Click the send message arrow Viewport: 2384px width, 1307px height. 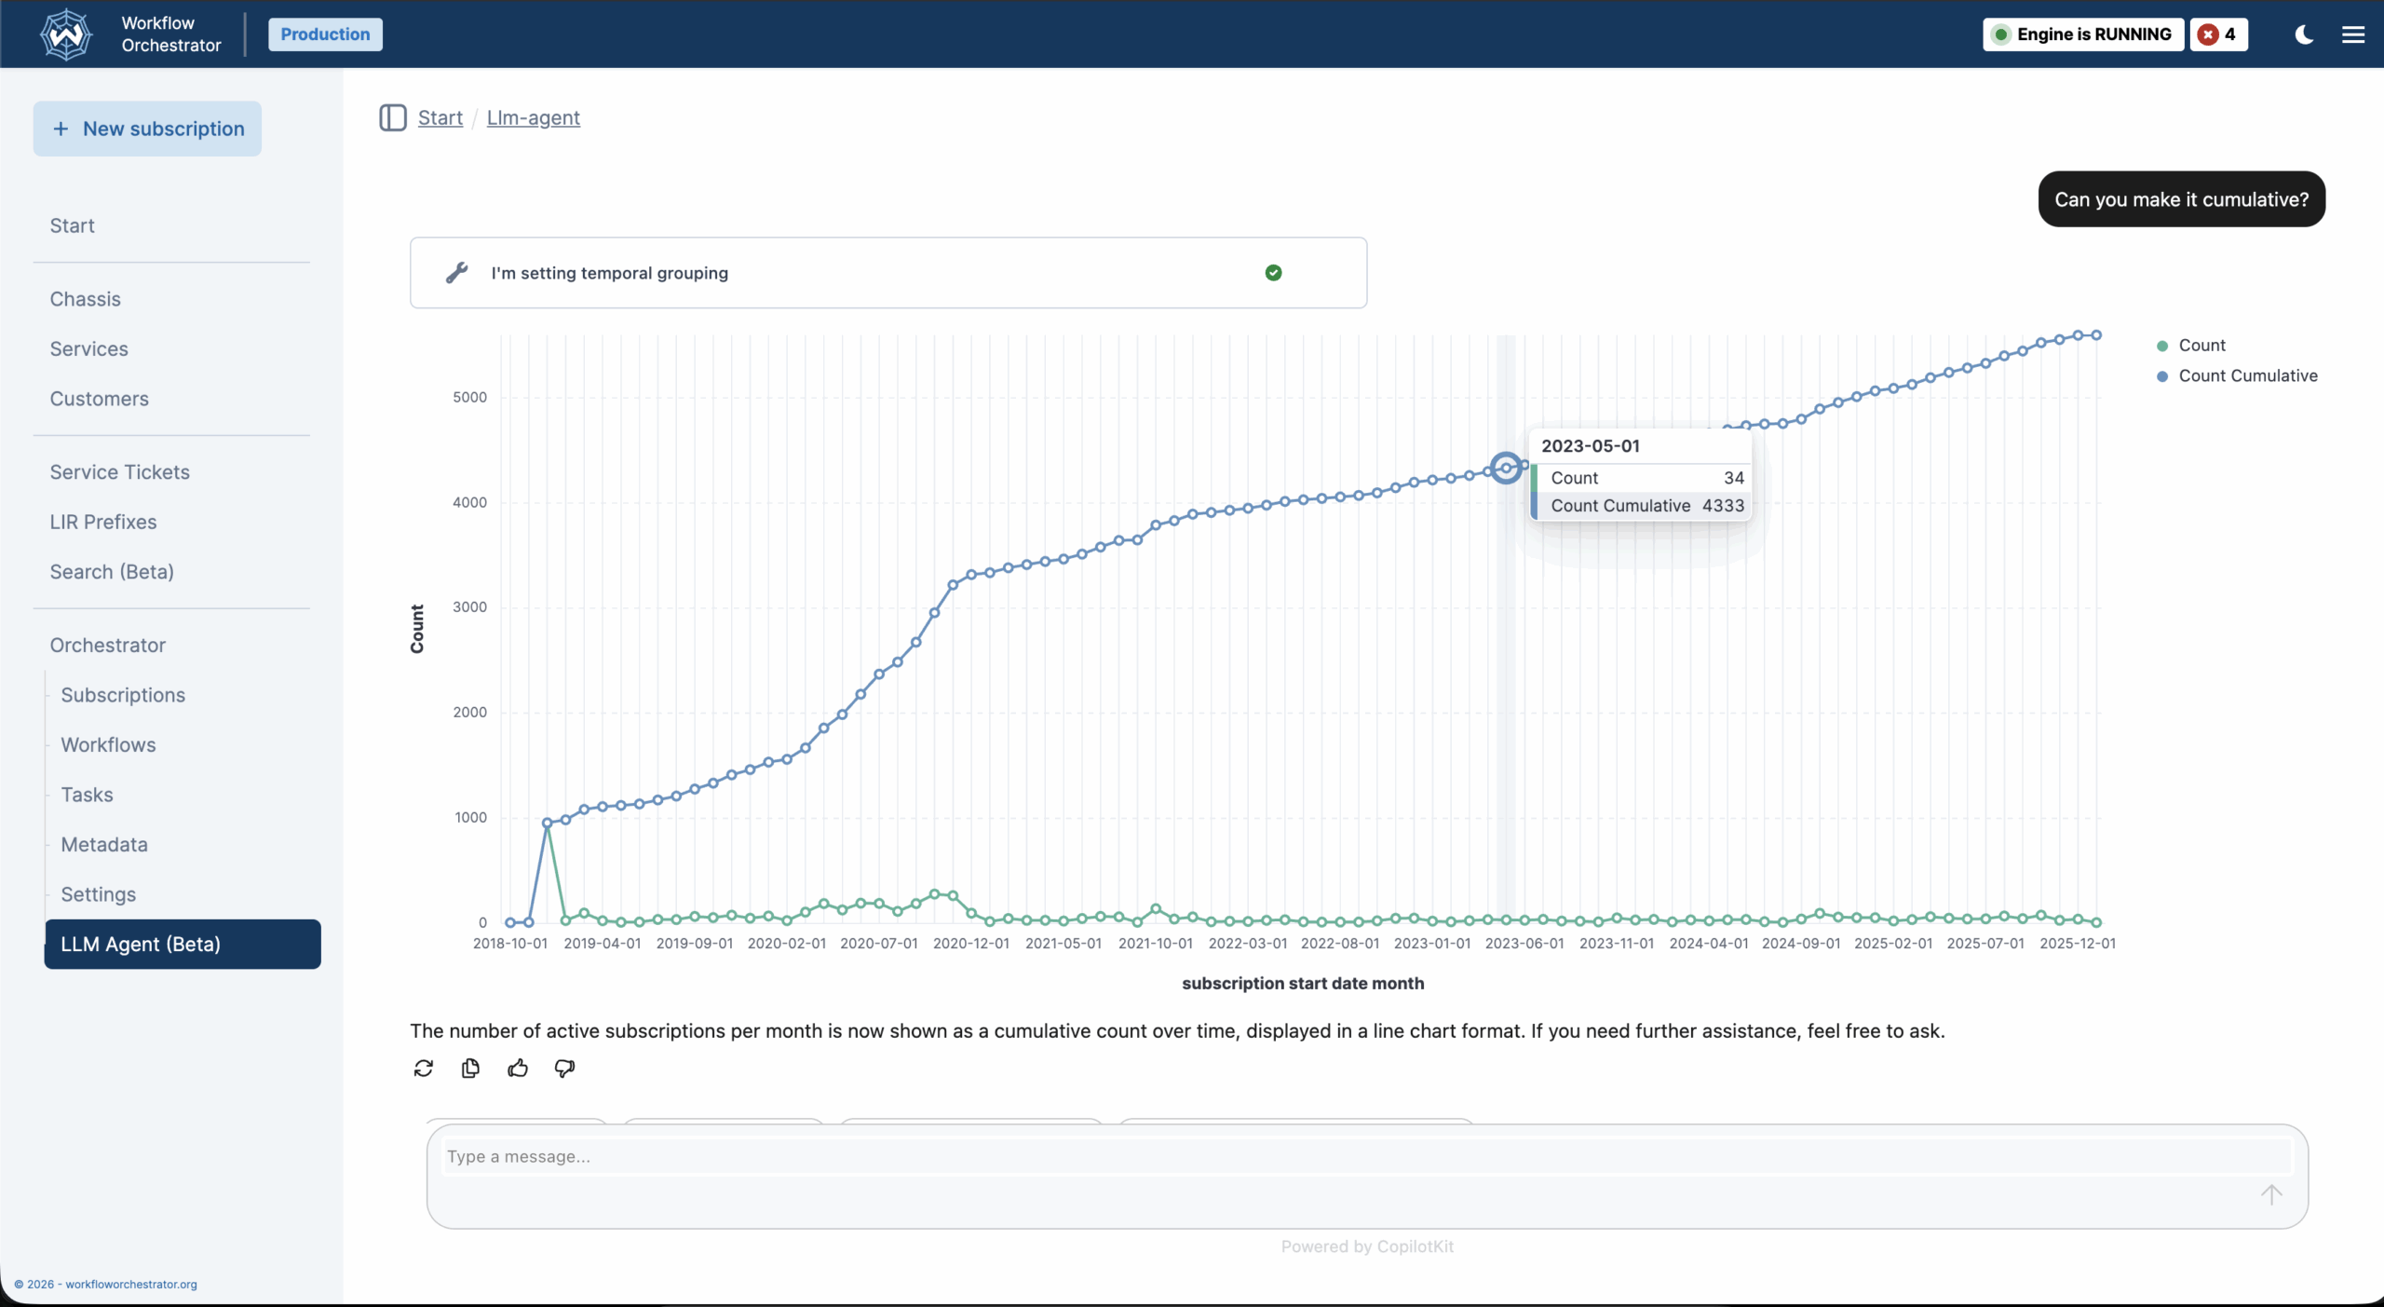(x=2270, y=1194)
